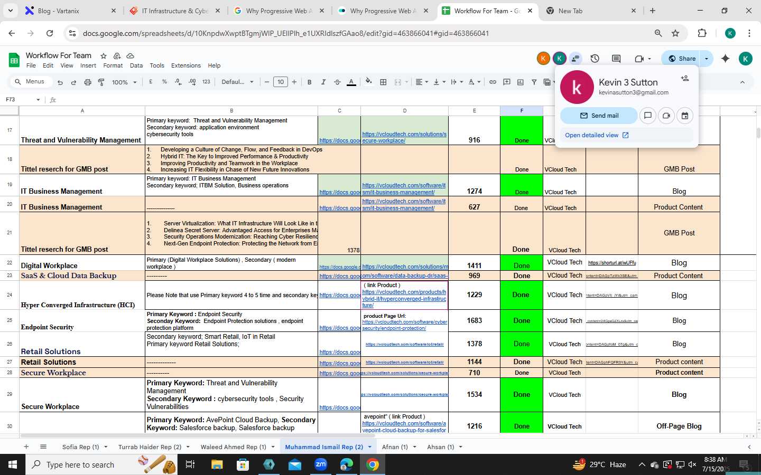
Task: Click the Insert link icon
Action: (493, 82)
